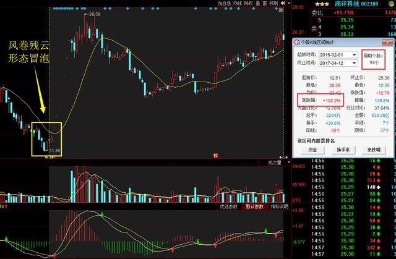The width and height of the screenshot is (396, 259).
Task: Click the 28.59 high price label
Action: (95, 14)
